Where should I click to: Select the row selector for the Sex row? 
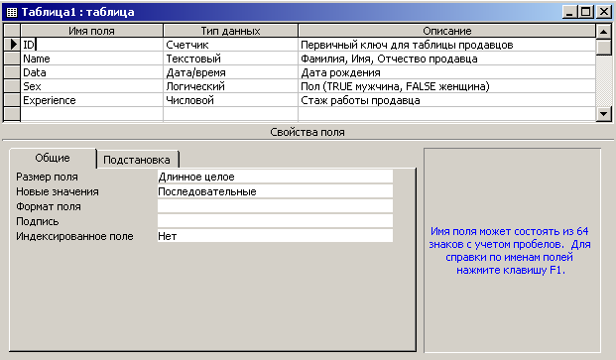click(12, 86)
